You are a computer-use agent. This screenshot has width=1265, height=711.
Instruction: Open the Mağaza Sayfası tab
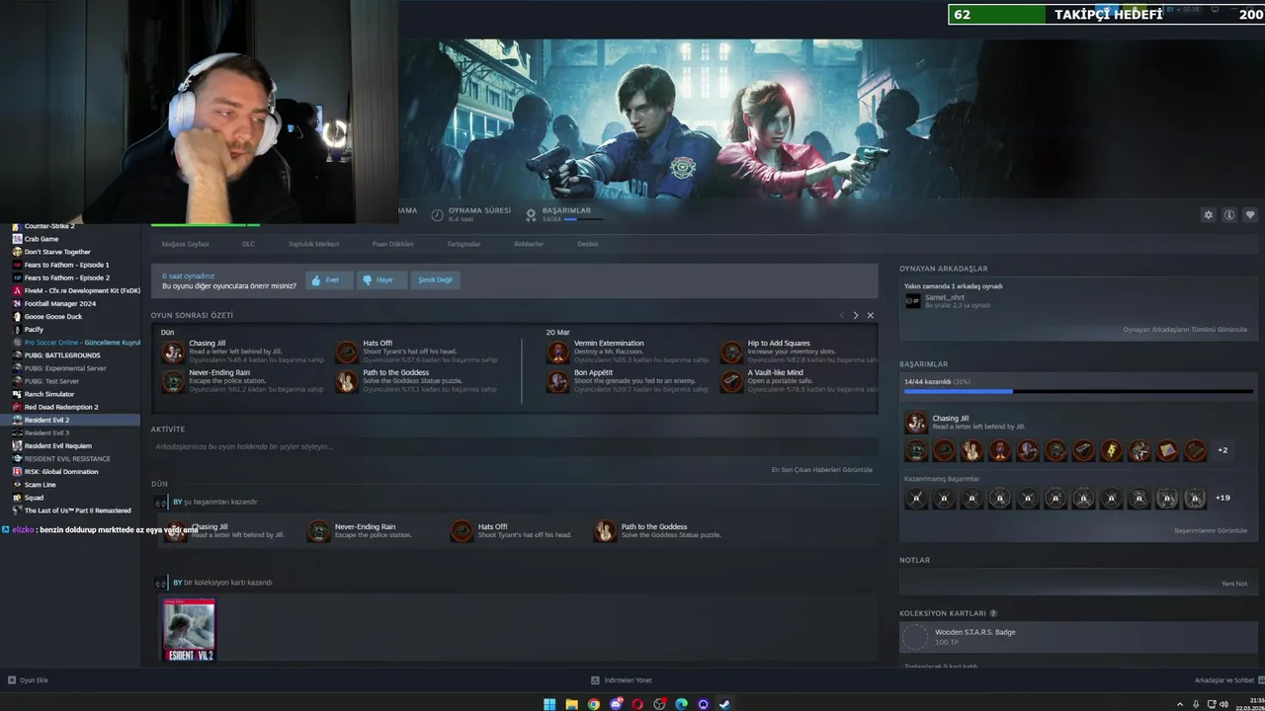tap(185, 244)
